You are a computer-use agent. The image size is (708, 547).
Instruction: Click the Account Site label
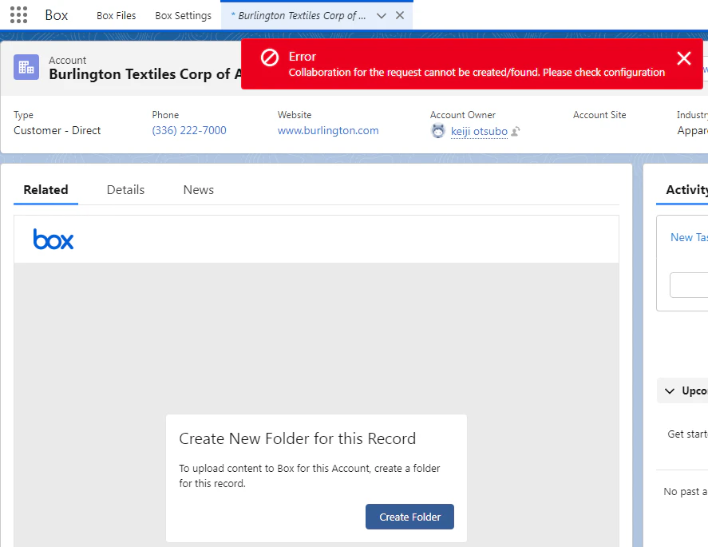pos(599,115)
